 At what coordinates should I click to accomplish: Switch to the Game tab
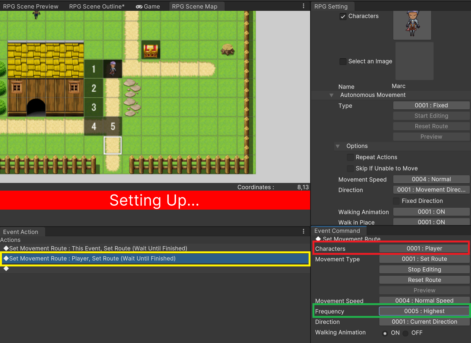coord(148,7)
